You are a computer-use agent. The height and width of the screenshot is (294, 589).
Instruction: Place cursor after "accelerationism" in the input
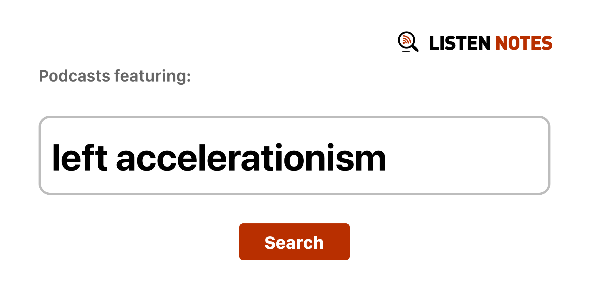pyautogui.click(x=387, y=158)
